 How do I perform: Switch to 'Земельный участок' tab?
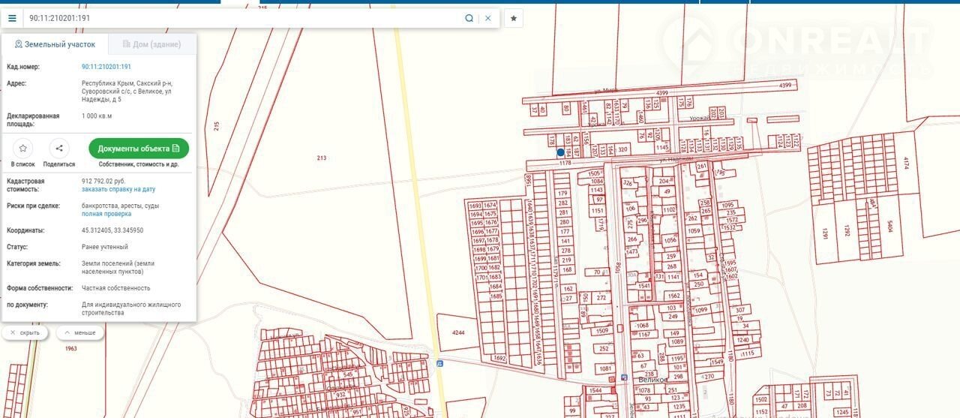(x=55, y=44)
